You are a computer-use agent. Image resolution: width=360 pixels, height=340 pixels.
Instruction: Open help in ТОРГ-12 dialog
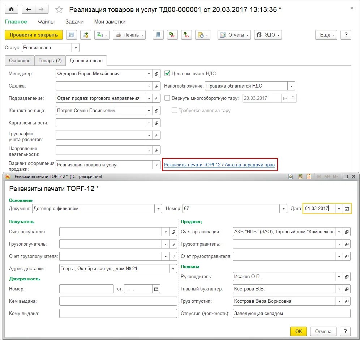tap(345, 331)
